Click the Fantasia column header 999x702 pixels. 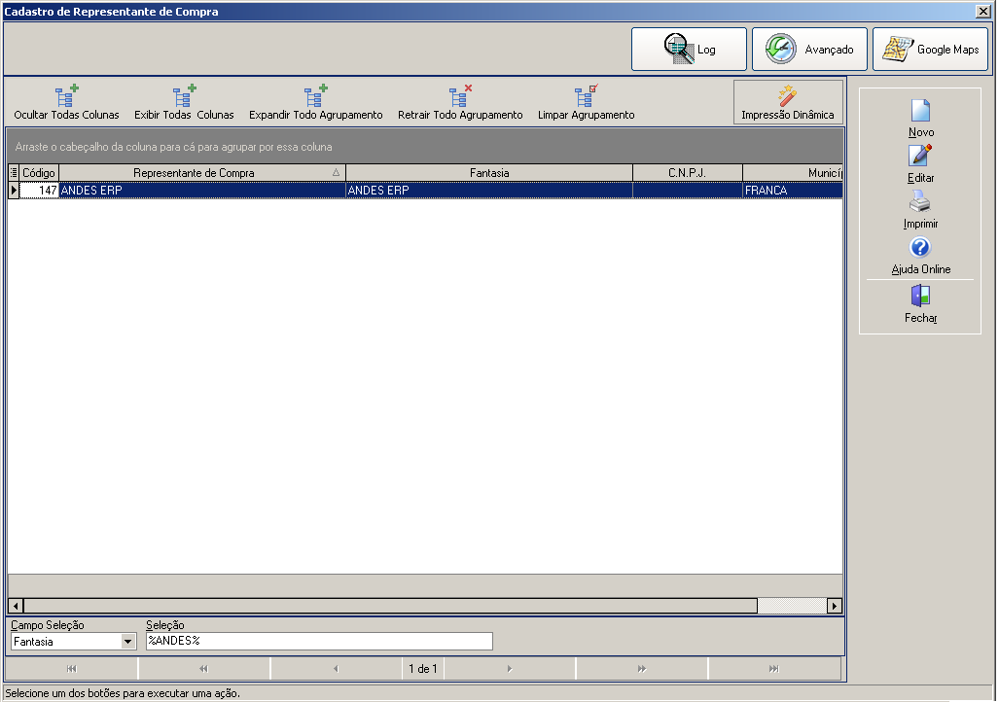coord(489,173)
